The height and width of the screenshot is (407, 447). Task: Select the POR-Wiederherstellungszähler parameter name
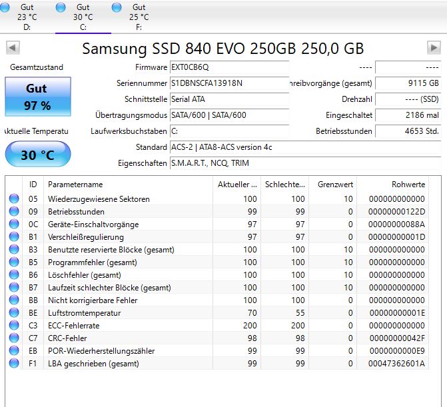101,351
